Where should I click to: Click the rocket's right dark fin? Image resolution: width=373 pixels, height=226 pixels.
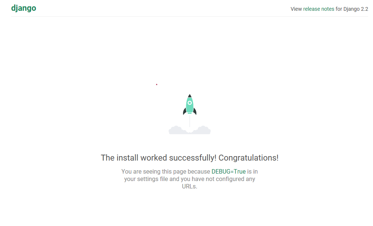[x=194, y=111]
